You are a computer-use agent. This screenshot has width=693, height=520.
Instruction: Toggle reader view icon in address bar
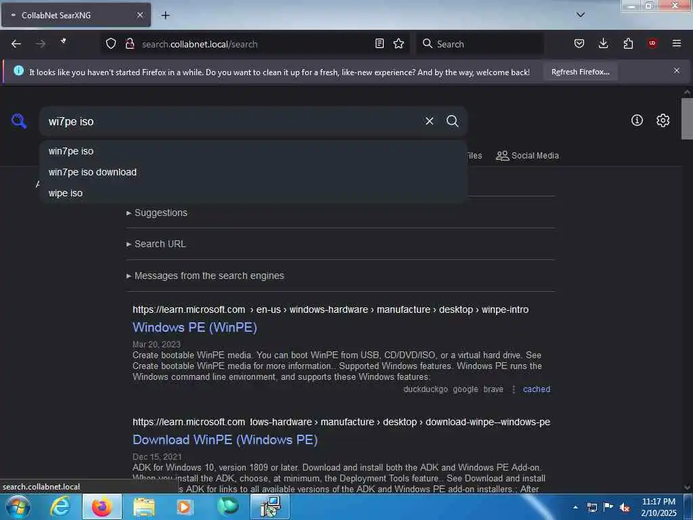[x=379, y=43]
